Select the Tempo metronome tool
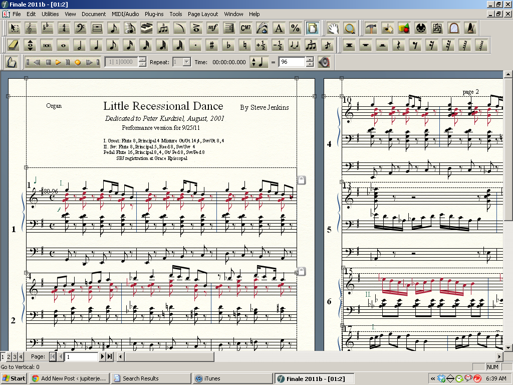 470,29
